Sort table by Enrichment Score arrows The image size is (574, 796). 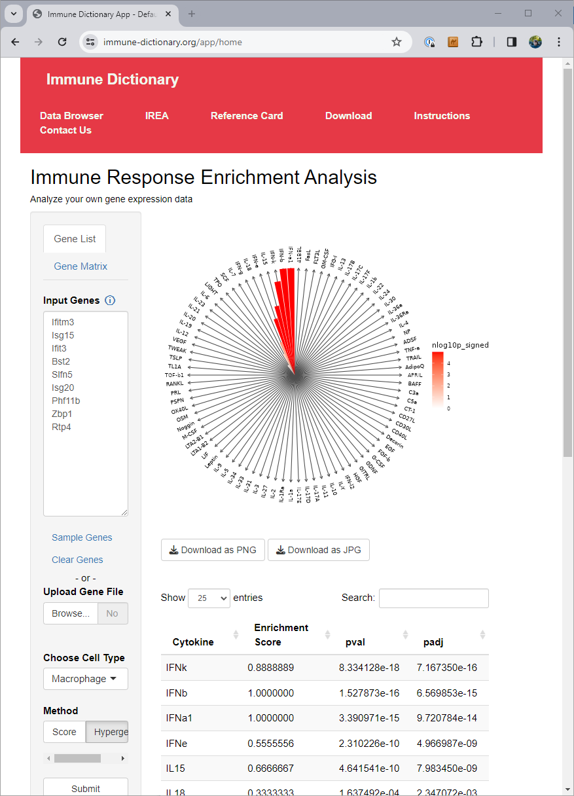pyautogui.click(x=328, y=635)
